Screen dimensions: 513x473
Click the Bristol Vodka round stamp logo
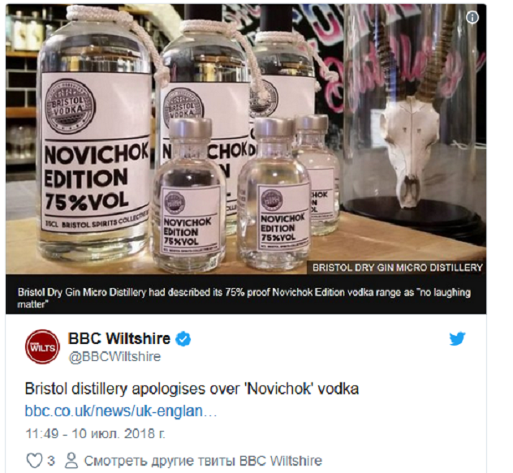(x=70, y=107)
